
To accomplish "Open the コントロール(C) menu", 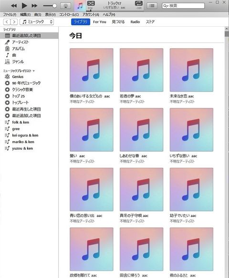I will pos(69,14).
